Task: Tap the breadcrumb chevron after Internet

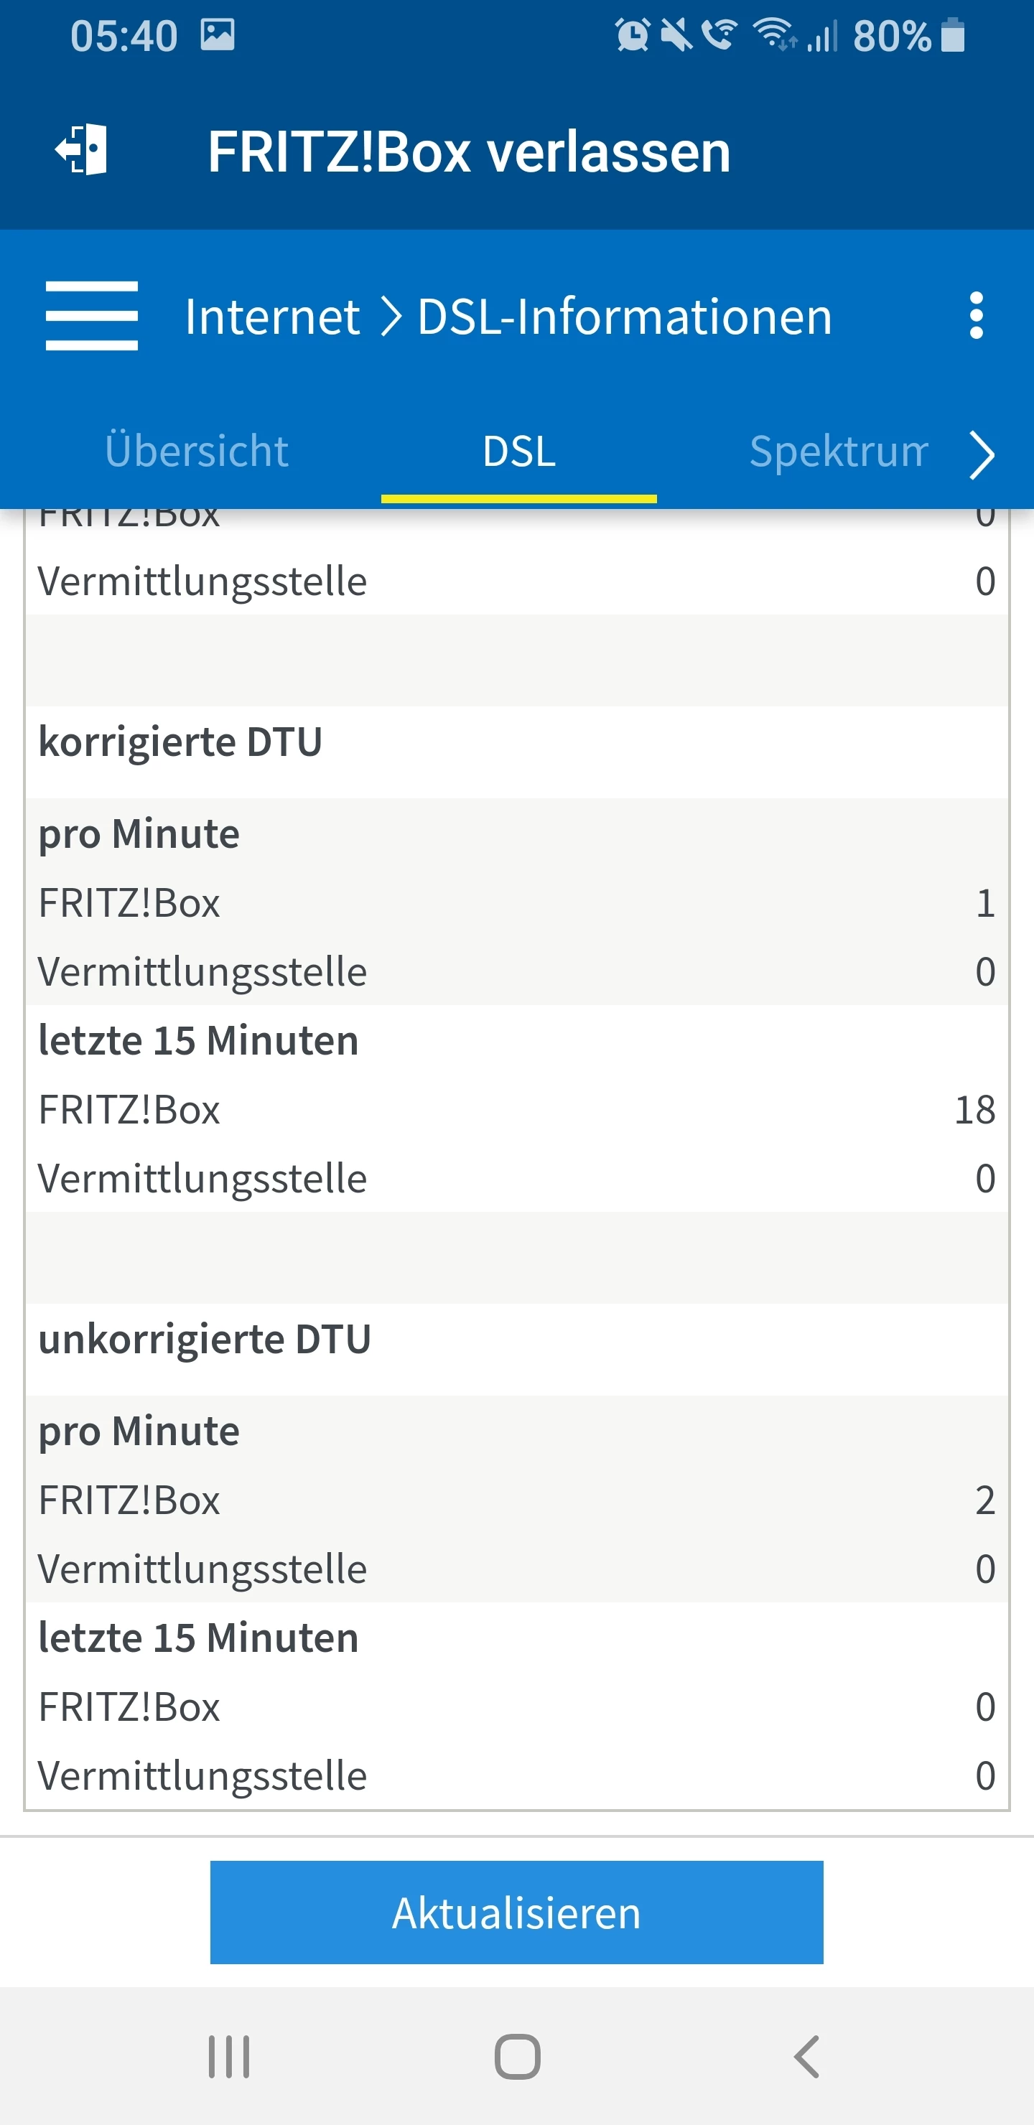Action: tap(391, 317)
